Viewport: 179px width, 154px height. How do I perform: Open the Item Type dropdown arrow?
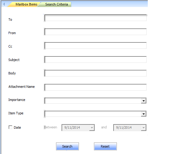[x=144, y=114]
